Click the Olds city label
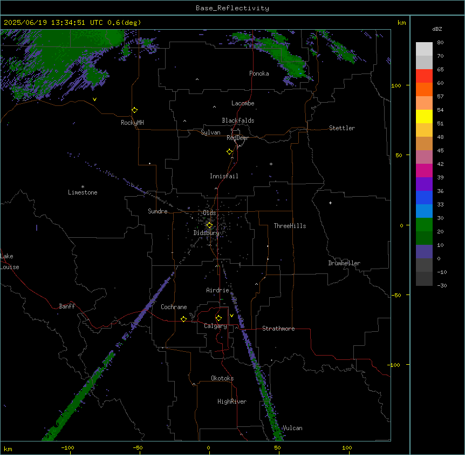Viewport: 465px width, 455px height. pos(209,213)
